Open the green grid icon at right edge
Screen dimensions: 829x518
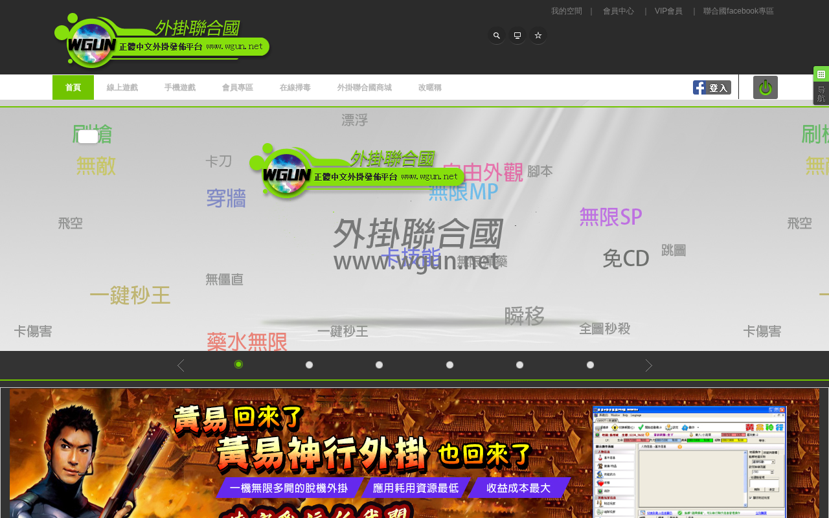point(821,74)
